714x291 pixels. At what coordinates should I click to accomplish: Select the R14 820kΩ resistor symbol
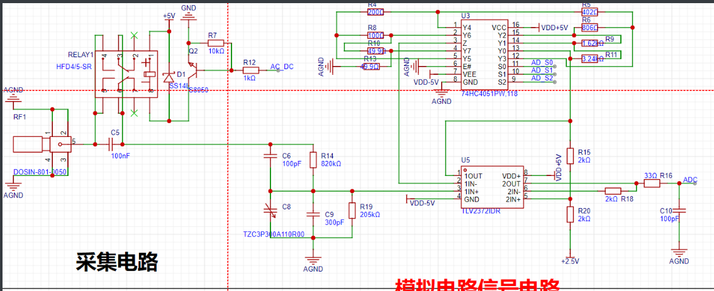coord(313,160)
